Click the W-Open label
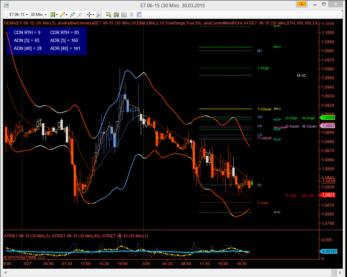The width and height of the screenshot is (347, 277). (x=309, y=126)
